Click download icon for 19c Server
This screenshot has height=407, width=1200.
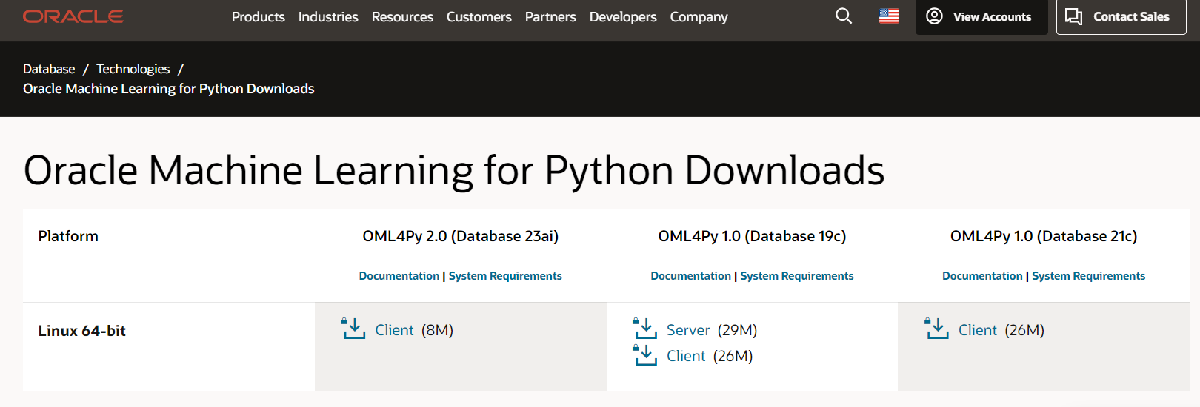click(645, 329)
